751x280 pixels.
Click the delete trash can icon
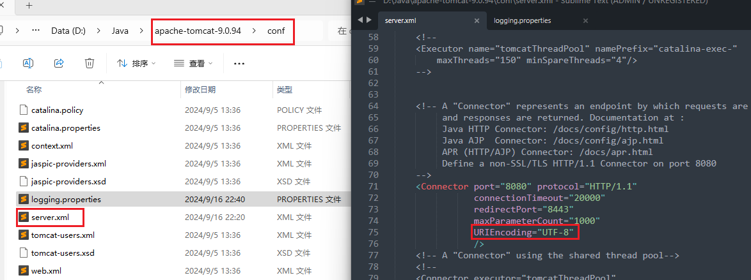90,63
